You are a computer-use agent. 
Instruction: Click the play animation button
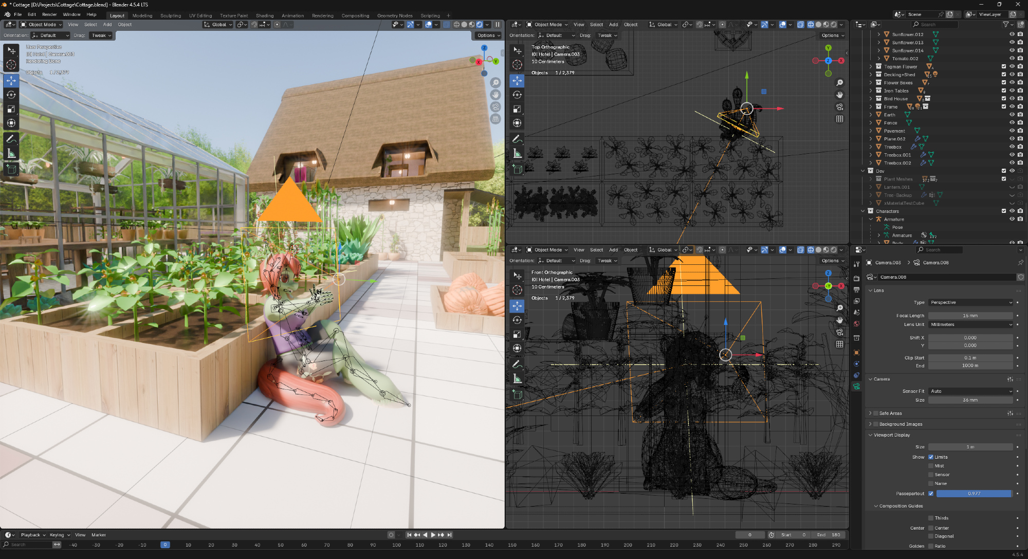[433, 535]
